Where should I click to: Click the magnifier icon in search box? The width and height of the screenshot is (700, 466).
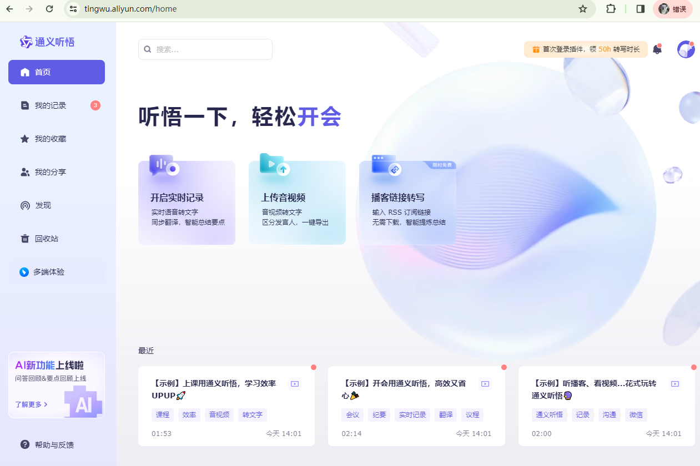[148, 49]
